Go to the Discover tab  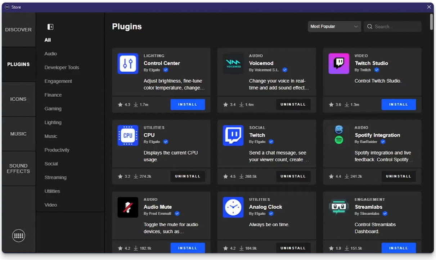click(18, 30)
